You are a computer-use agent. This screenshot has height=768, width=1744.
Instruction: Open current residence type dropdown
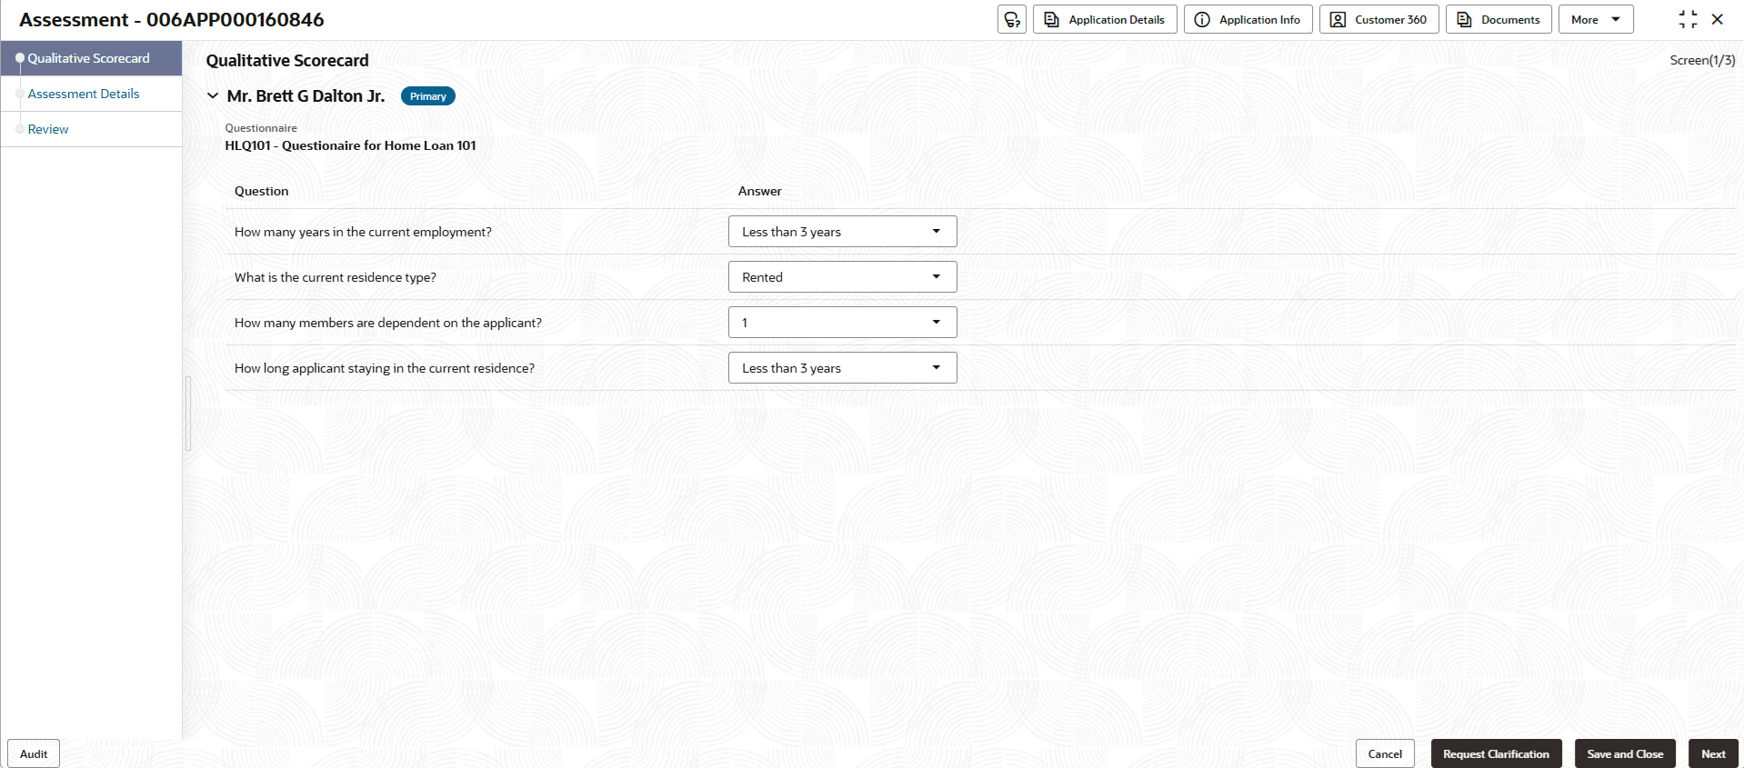[x=842, y=277]
